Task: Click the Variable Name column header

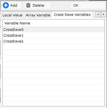Action: tap(17, 23)
